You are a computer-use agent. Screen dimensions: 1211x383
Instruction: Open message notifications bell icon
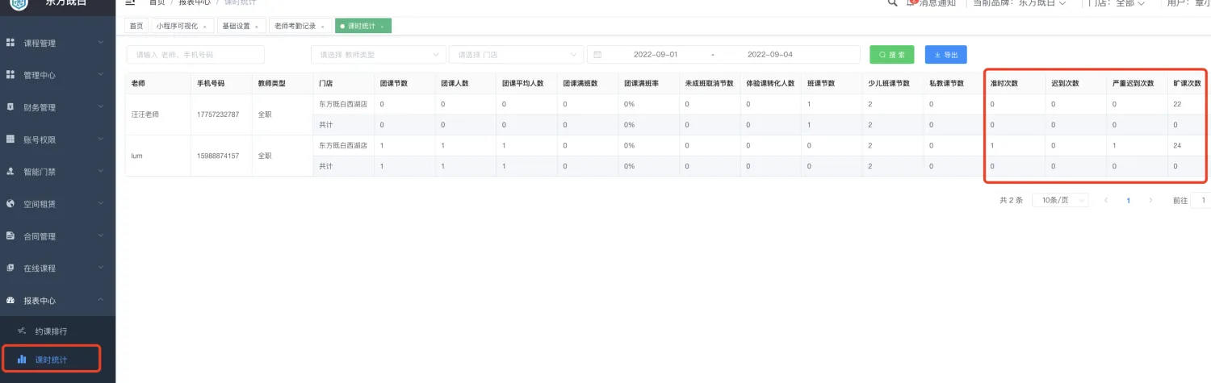pos(911,3)
